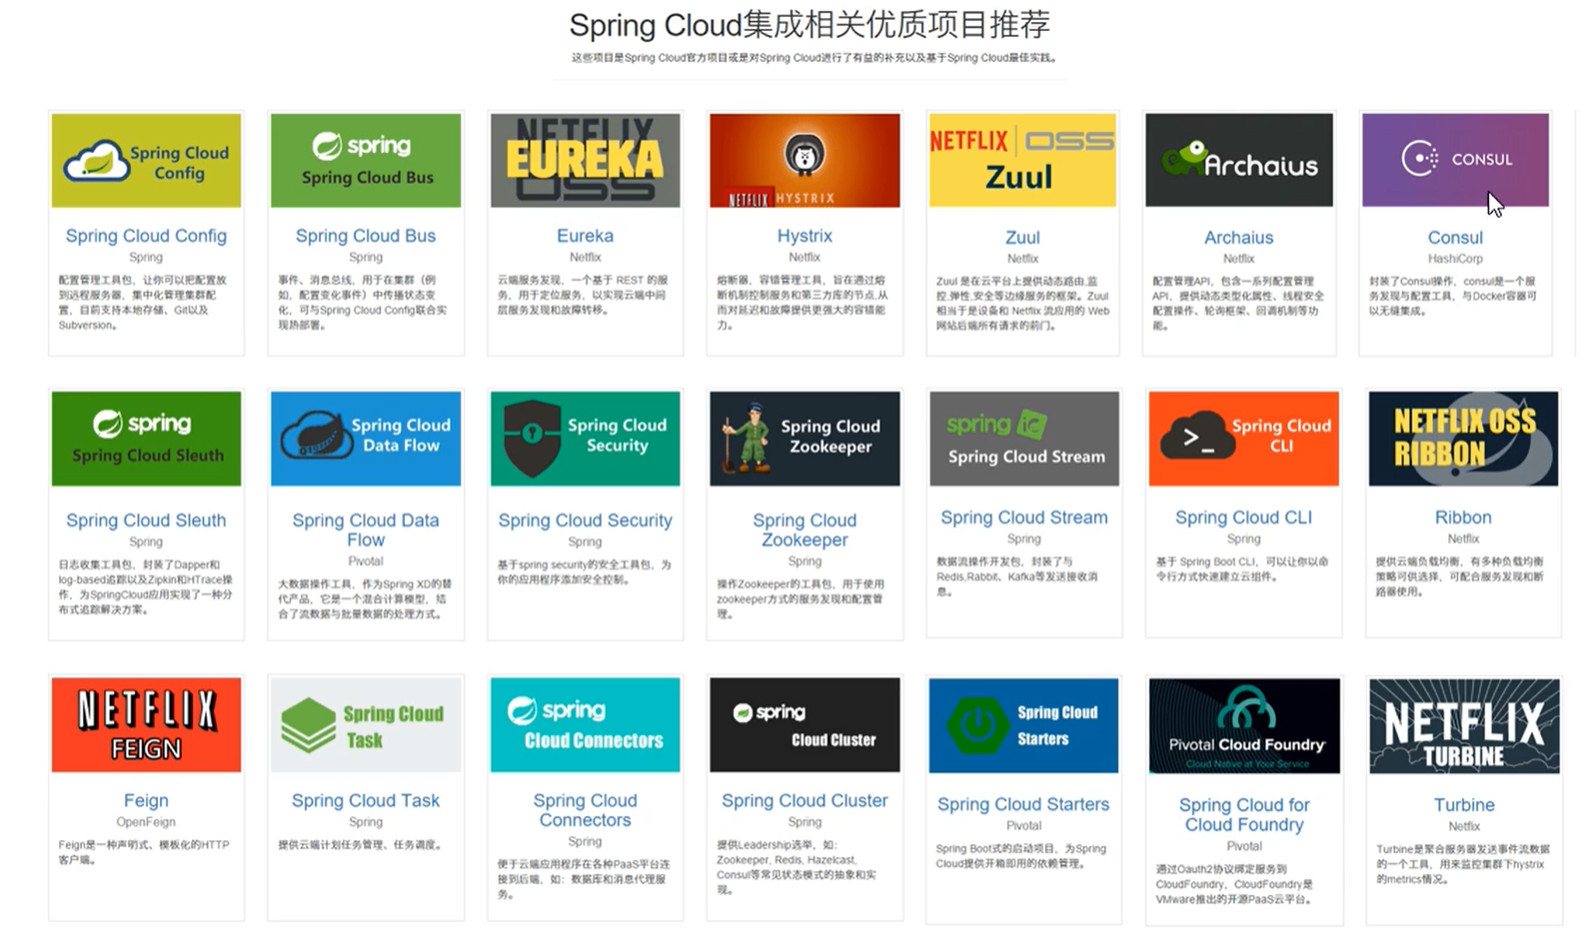Follow the Spring Cloud Sleuth title link

click(146, 520)
